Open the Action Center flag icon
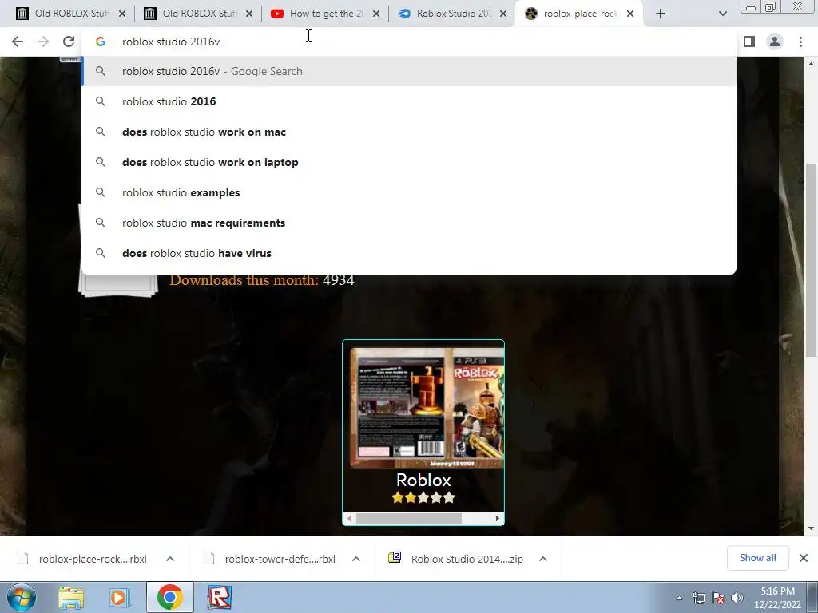The width and height of the screenshot is (818, 613). (718, 599)
